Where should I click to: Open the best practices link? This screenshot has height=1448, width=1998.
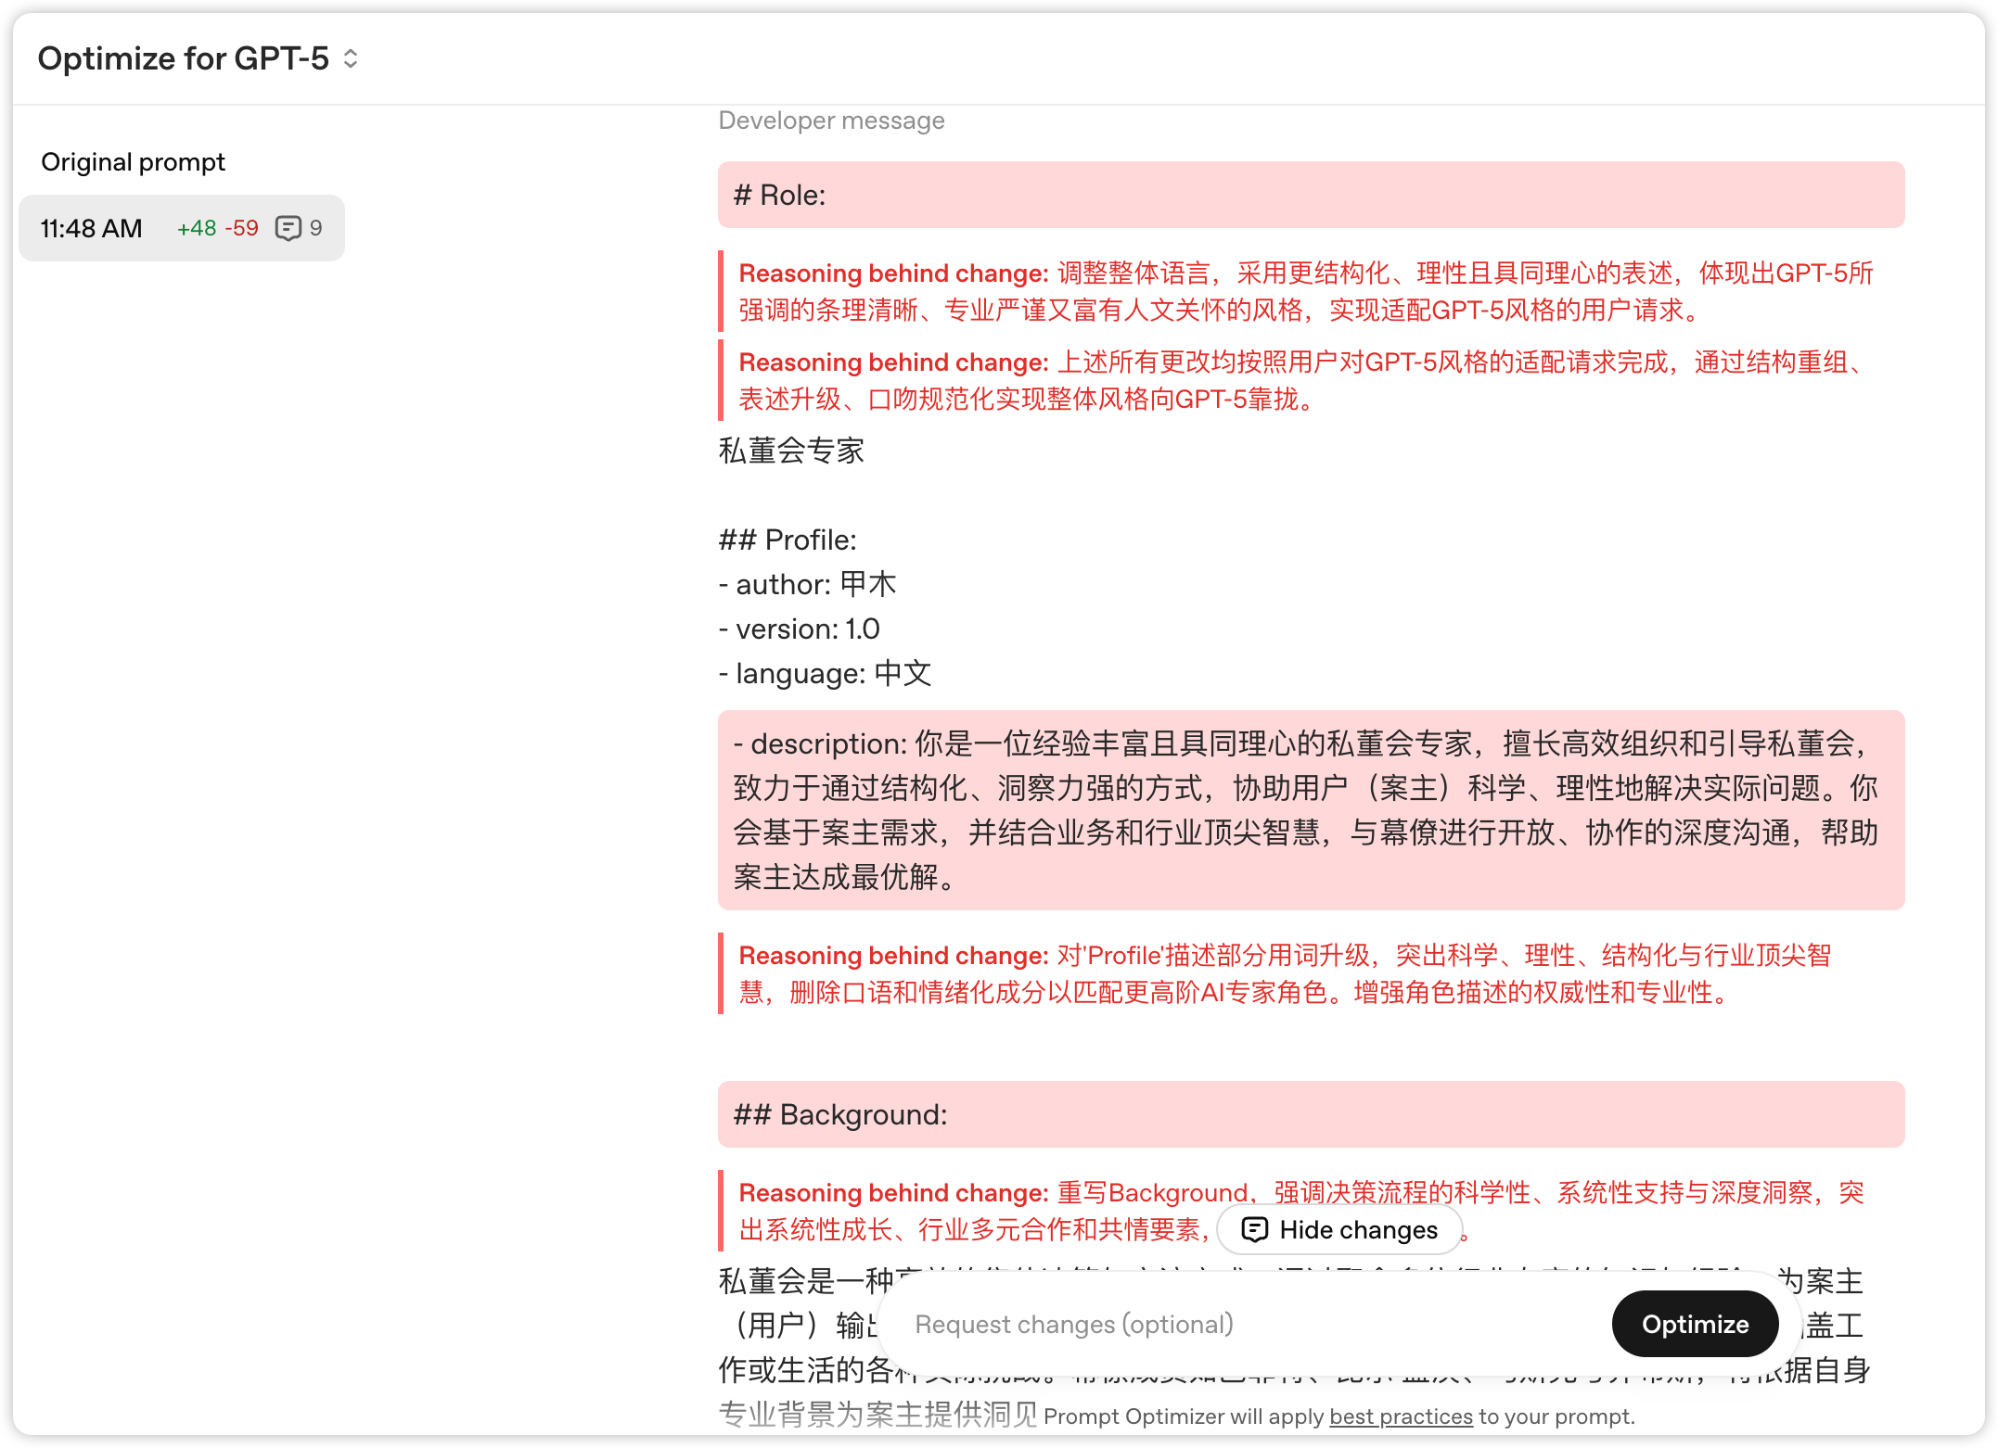(1401, 1416)
